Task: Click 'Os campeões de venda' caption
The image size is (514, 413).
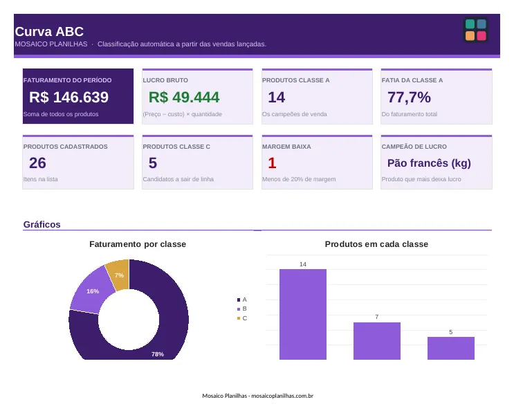Action: coord(295,114)
